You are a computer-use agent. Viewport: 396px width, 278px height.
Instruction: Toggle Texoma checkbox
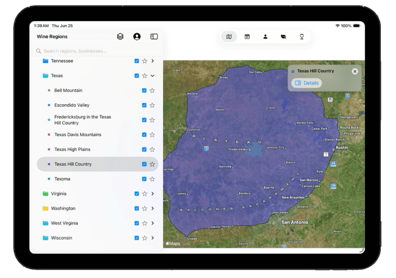[x=144, y=179]
